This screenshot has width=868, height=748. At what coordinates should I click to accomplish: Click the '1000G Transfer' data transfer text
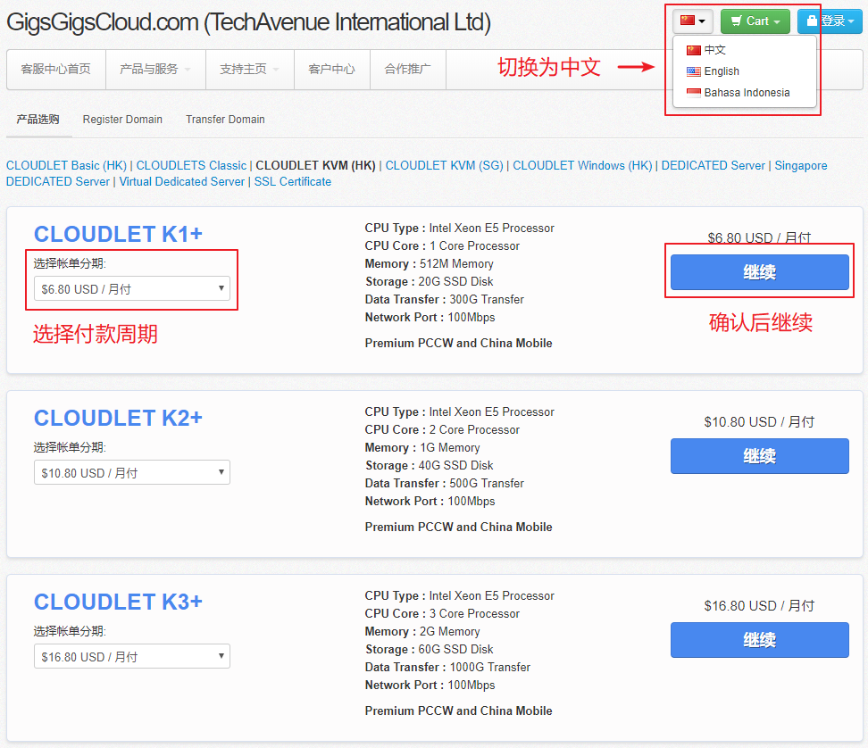click(490, 668)
